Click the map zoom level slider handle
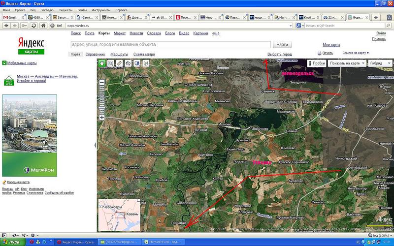 coord(102,108)
